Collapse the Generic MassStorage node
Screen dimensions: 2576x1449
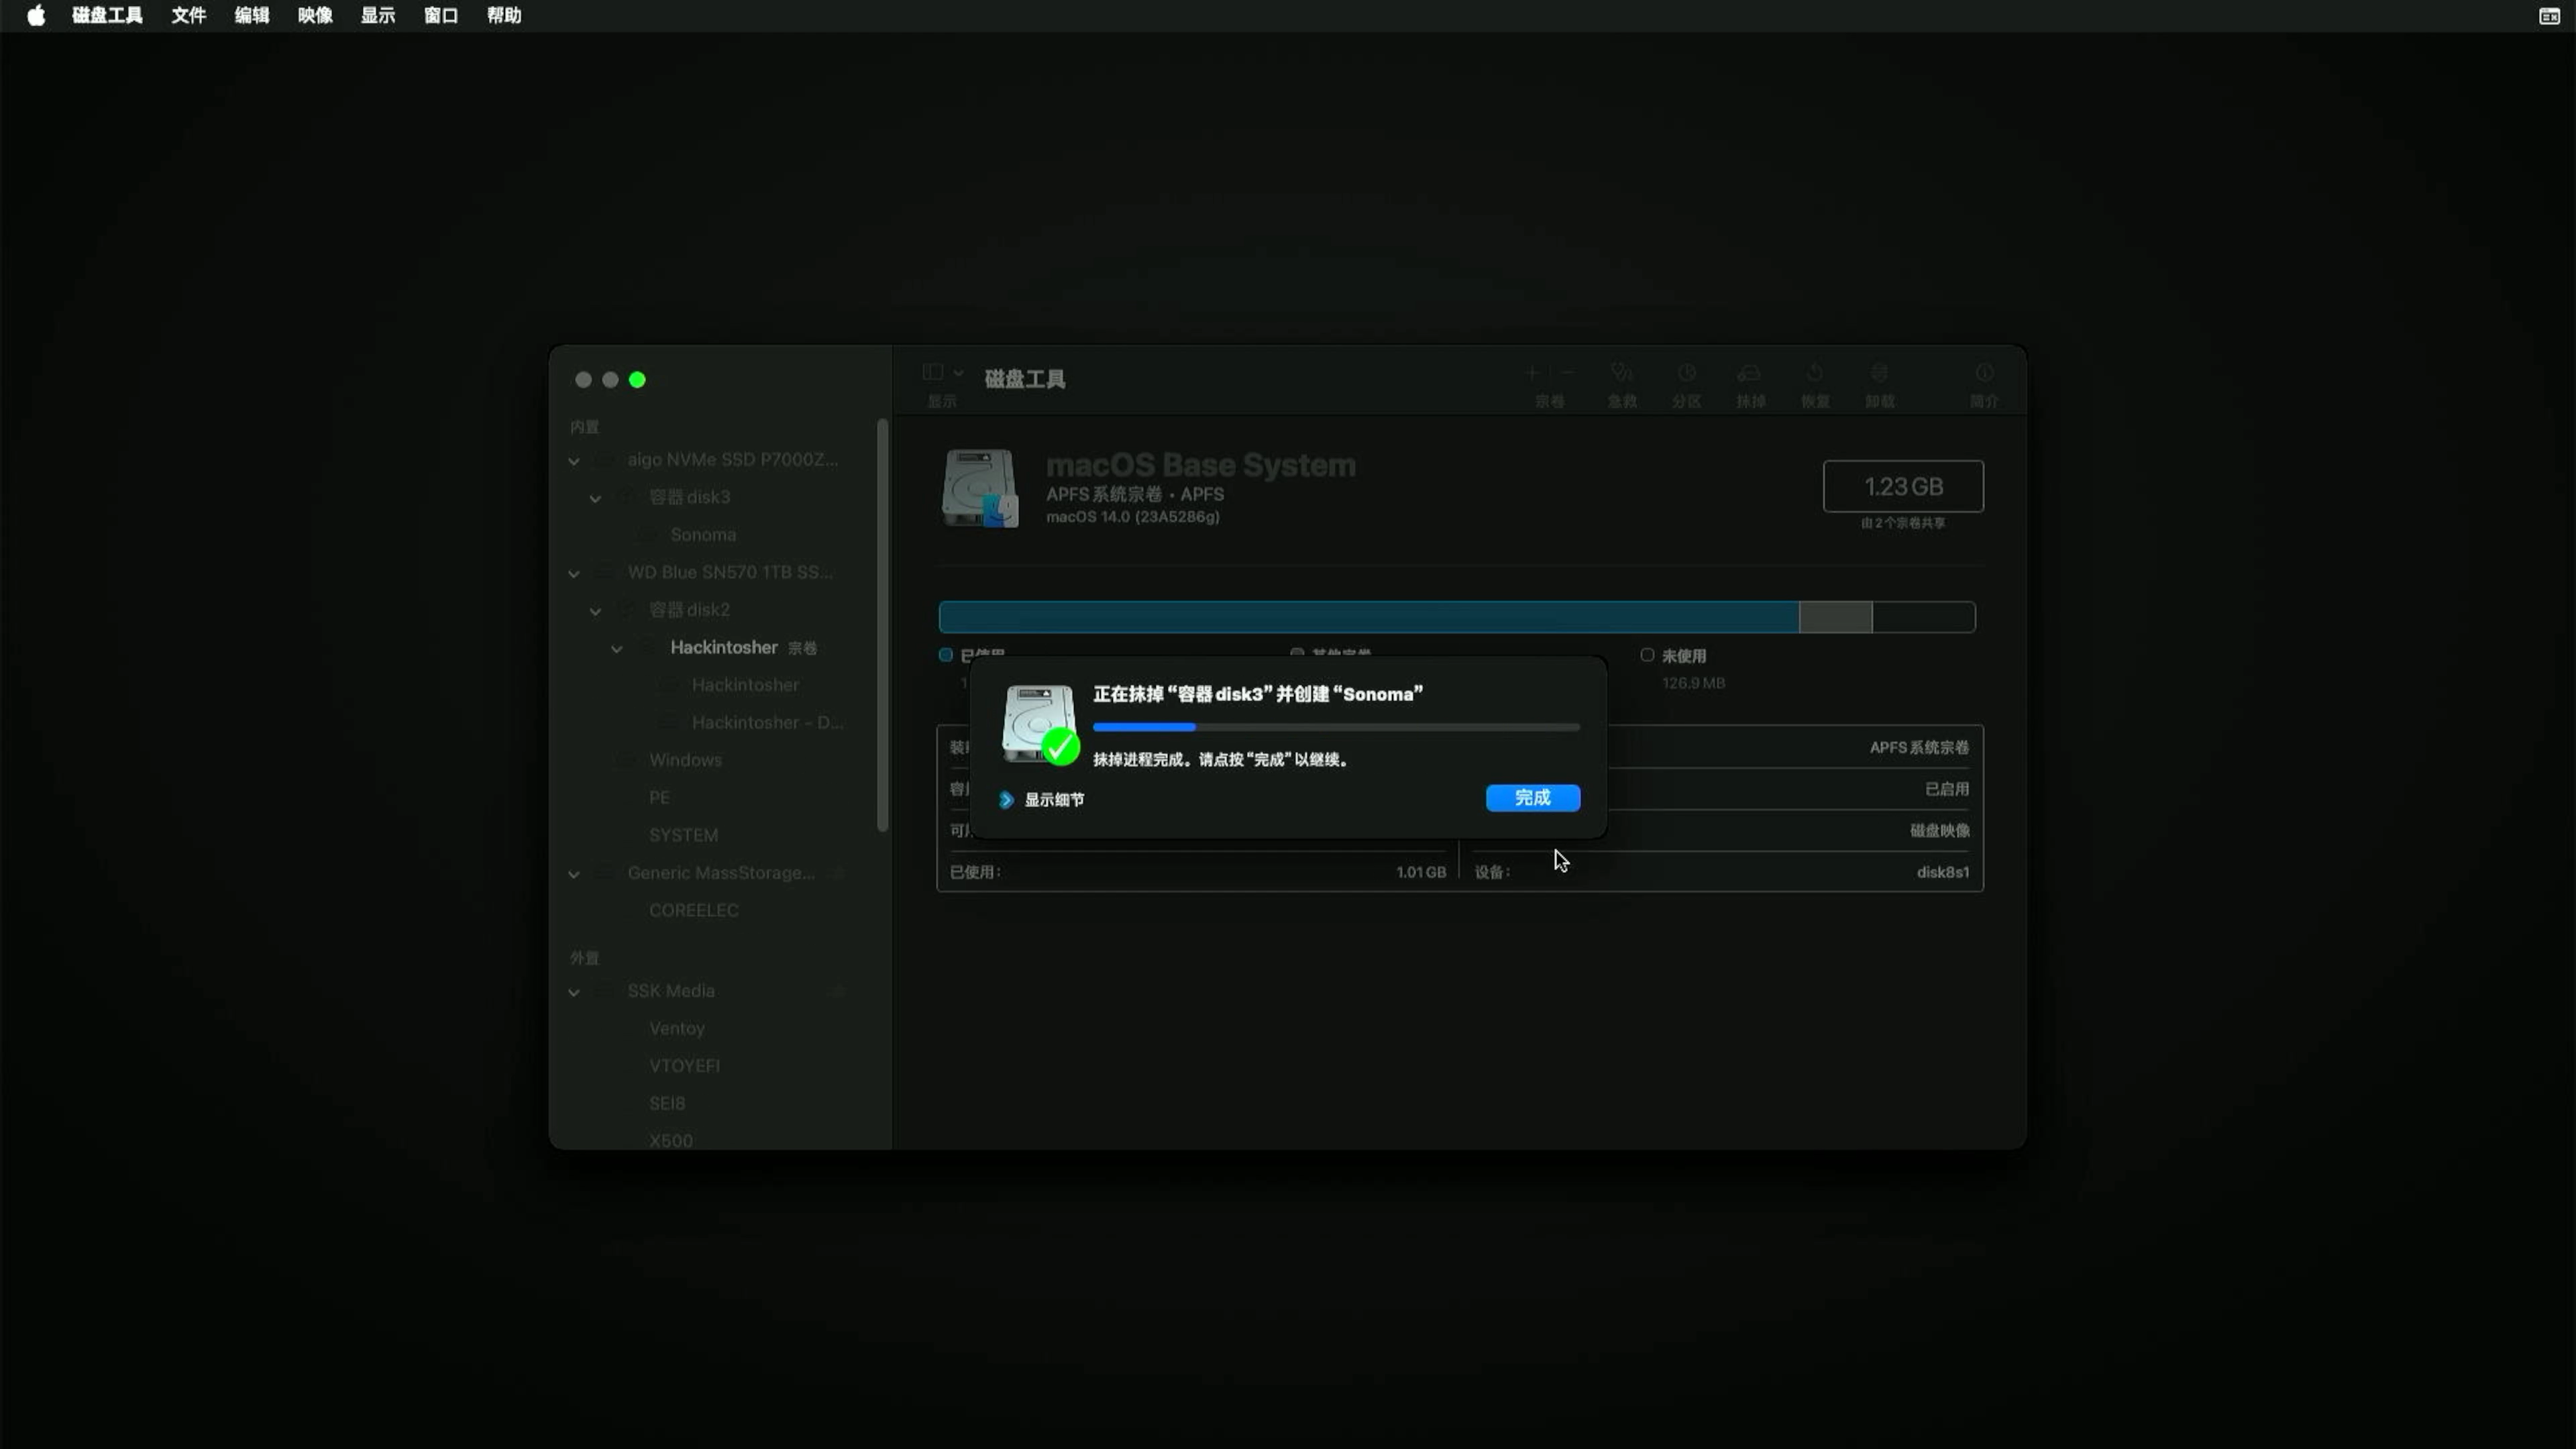click(574, 874)
